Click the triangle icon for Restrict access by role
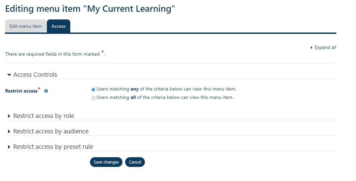Image resolution: width=356 pixels, height=181 pixels. (x=9, y=116)
